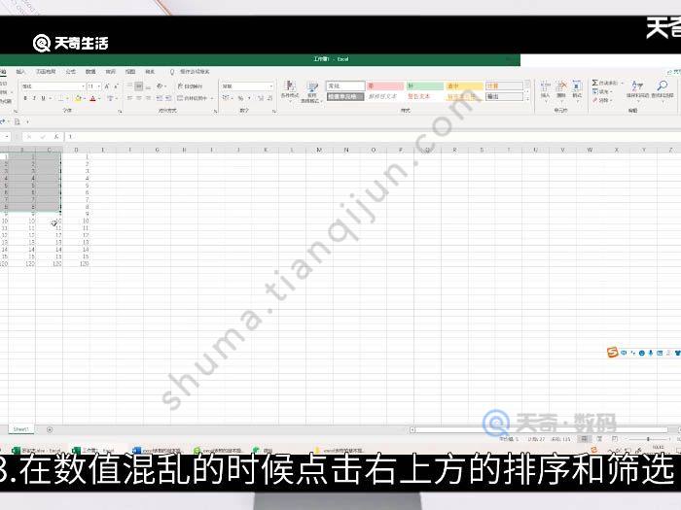681x510 pixels.
Task: Open the number format dropdown
Action: (x=271, y=86)
